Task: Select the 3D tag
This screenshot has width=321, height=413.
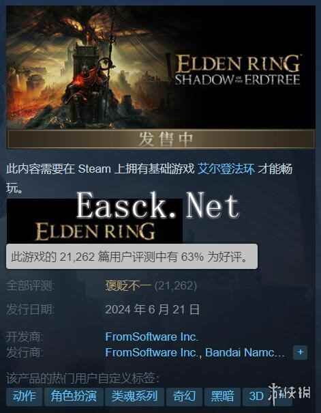Action: tap(256, 397)
